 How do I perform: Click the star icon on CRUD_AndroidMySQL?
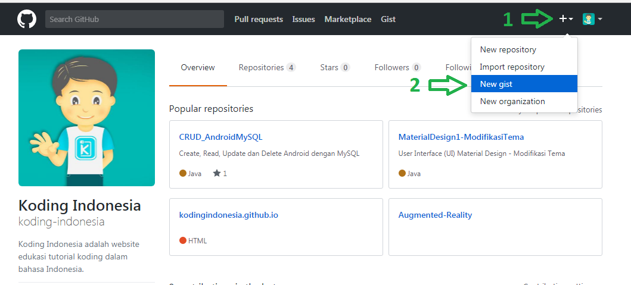(x=217, y=173)
